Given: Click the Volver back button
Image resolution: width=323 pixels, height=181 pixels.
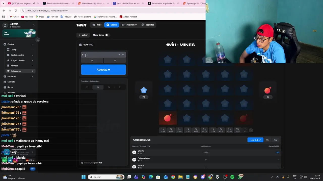Looking at the screenshot, I should 83,35.
